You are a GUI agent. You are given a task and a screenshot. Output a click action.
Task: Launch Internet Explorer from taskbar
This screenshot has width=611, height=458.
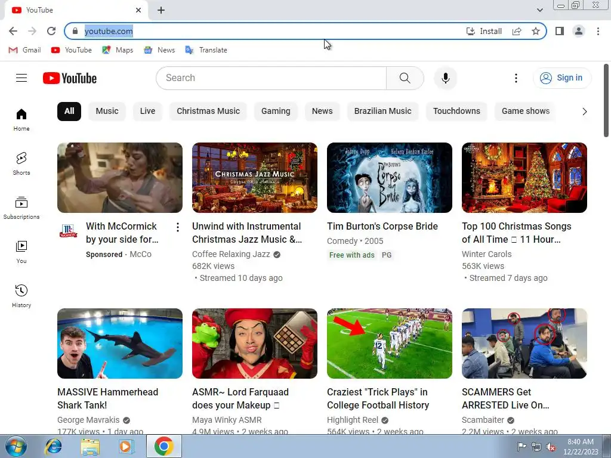53,446
